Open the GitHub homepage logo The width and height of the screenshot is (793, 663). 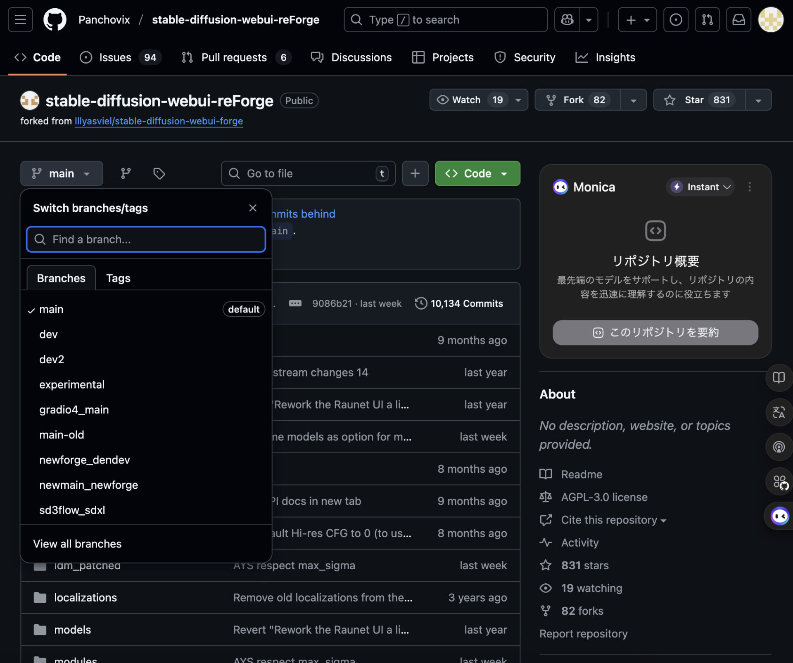(55, 19)
